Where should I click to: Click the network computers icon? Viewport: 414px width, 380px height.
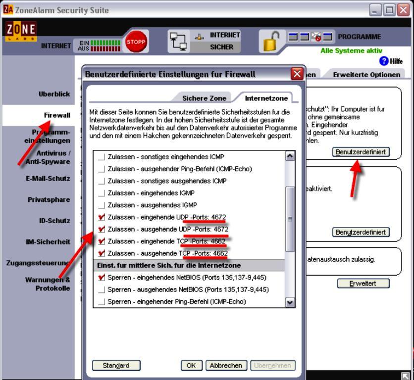[x=178, y=41]
